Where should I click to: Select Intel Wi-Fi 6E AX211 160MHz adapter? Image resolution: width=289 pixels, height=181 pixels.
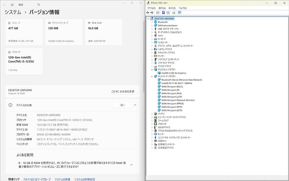(x=176, y=83)
